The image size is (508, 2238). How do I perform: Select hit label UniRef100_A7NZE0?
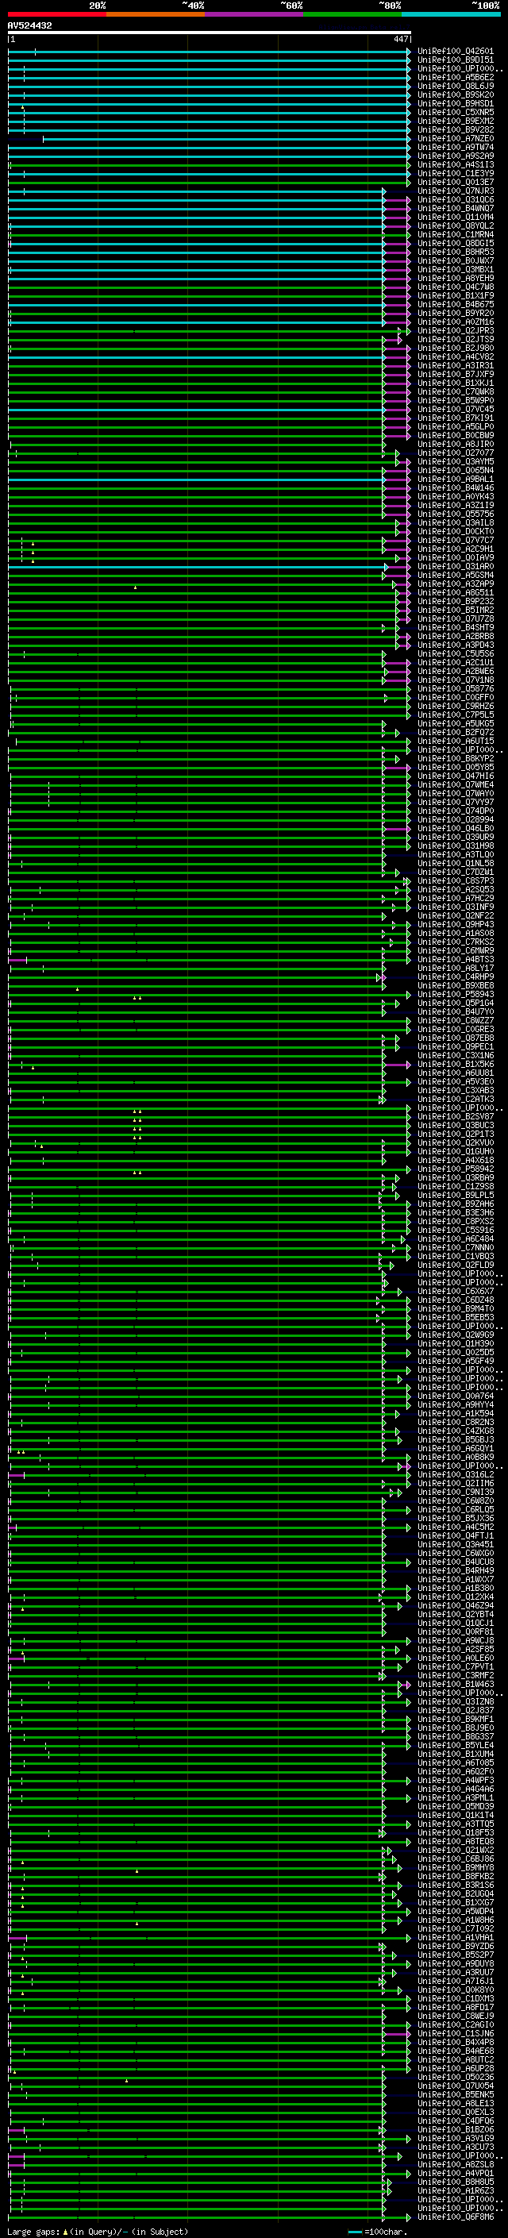point(456,139)
